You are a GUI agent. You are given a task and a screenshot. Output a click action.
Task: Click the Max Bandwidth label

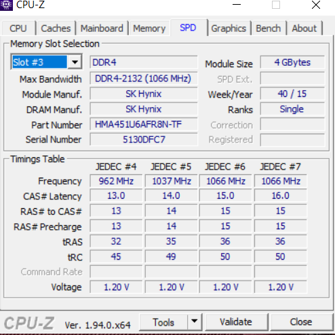click(51, 79)
